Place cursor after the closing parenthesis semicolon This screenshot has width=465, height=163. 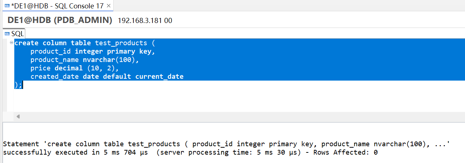[23, 85]
